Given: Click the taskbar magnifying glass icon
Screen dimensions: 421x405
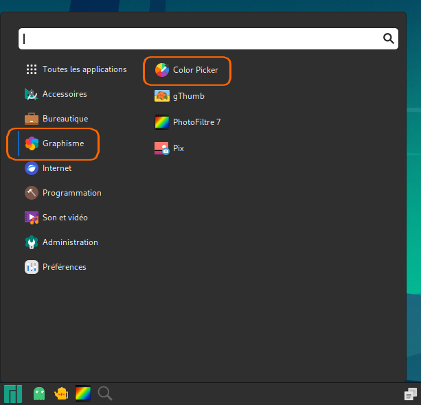Looking at the screenshot, I should coord(105,394).
